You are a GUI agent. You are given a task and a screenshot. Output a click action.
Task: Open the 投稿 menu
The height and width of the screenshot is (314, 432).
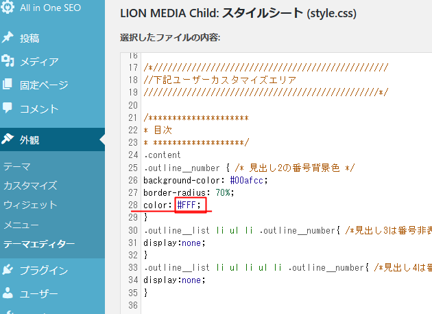click(x=29, y=38)
